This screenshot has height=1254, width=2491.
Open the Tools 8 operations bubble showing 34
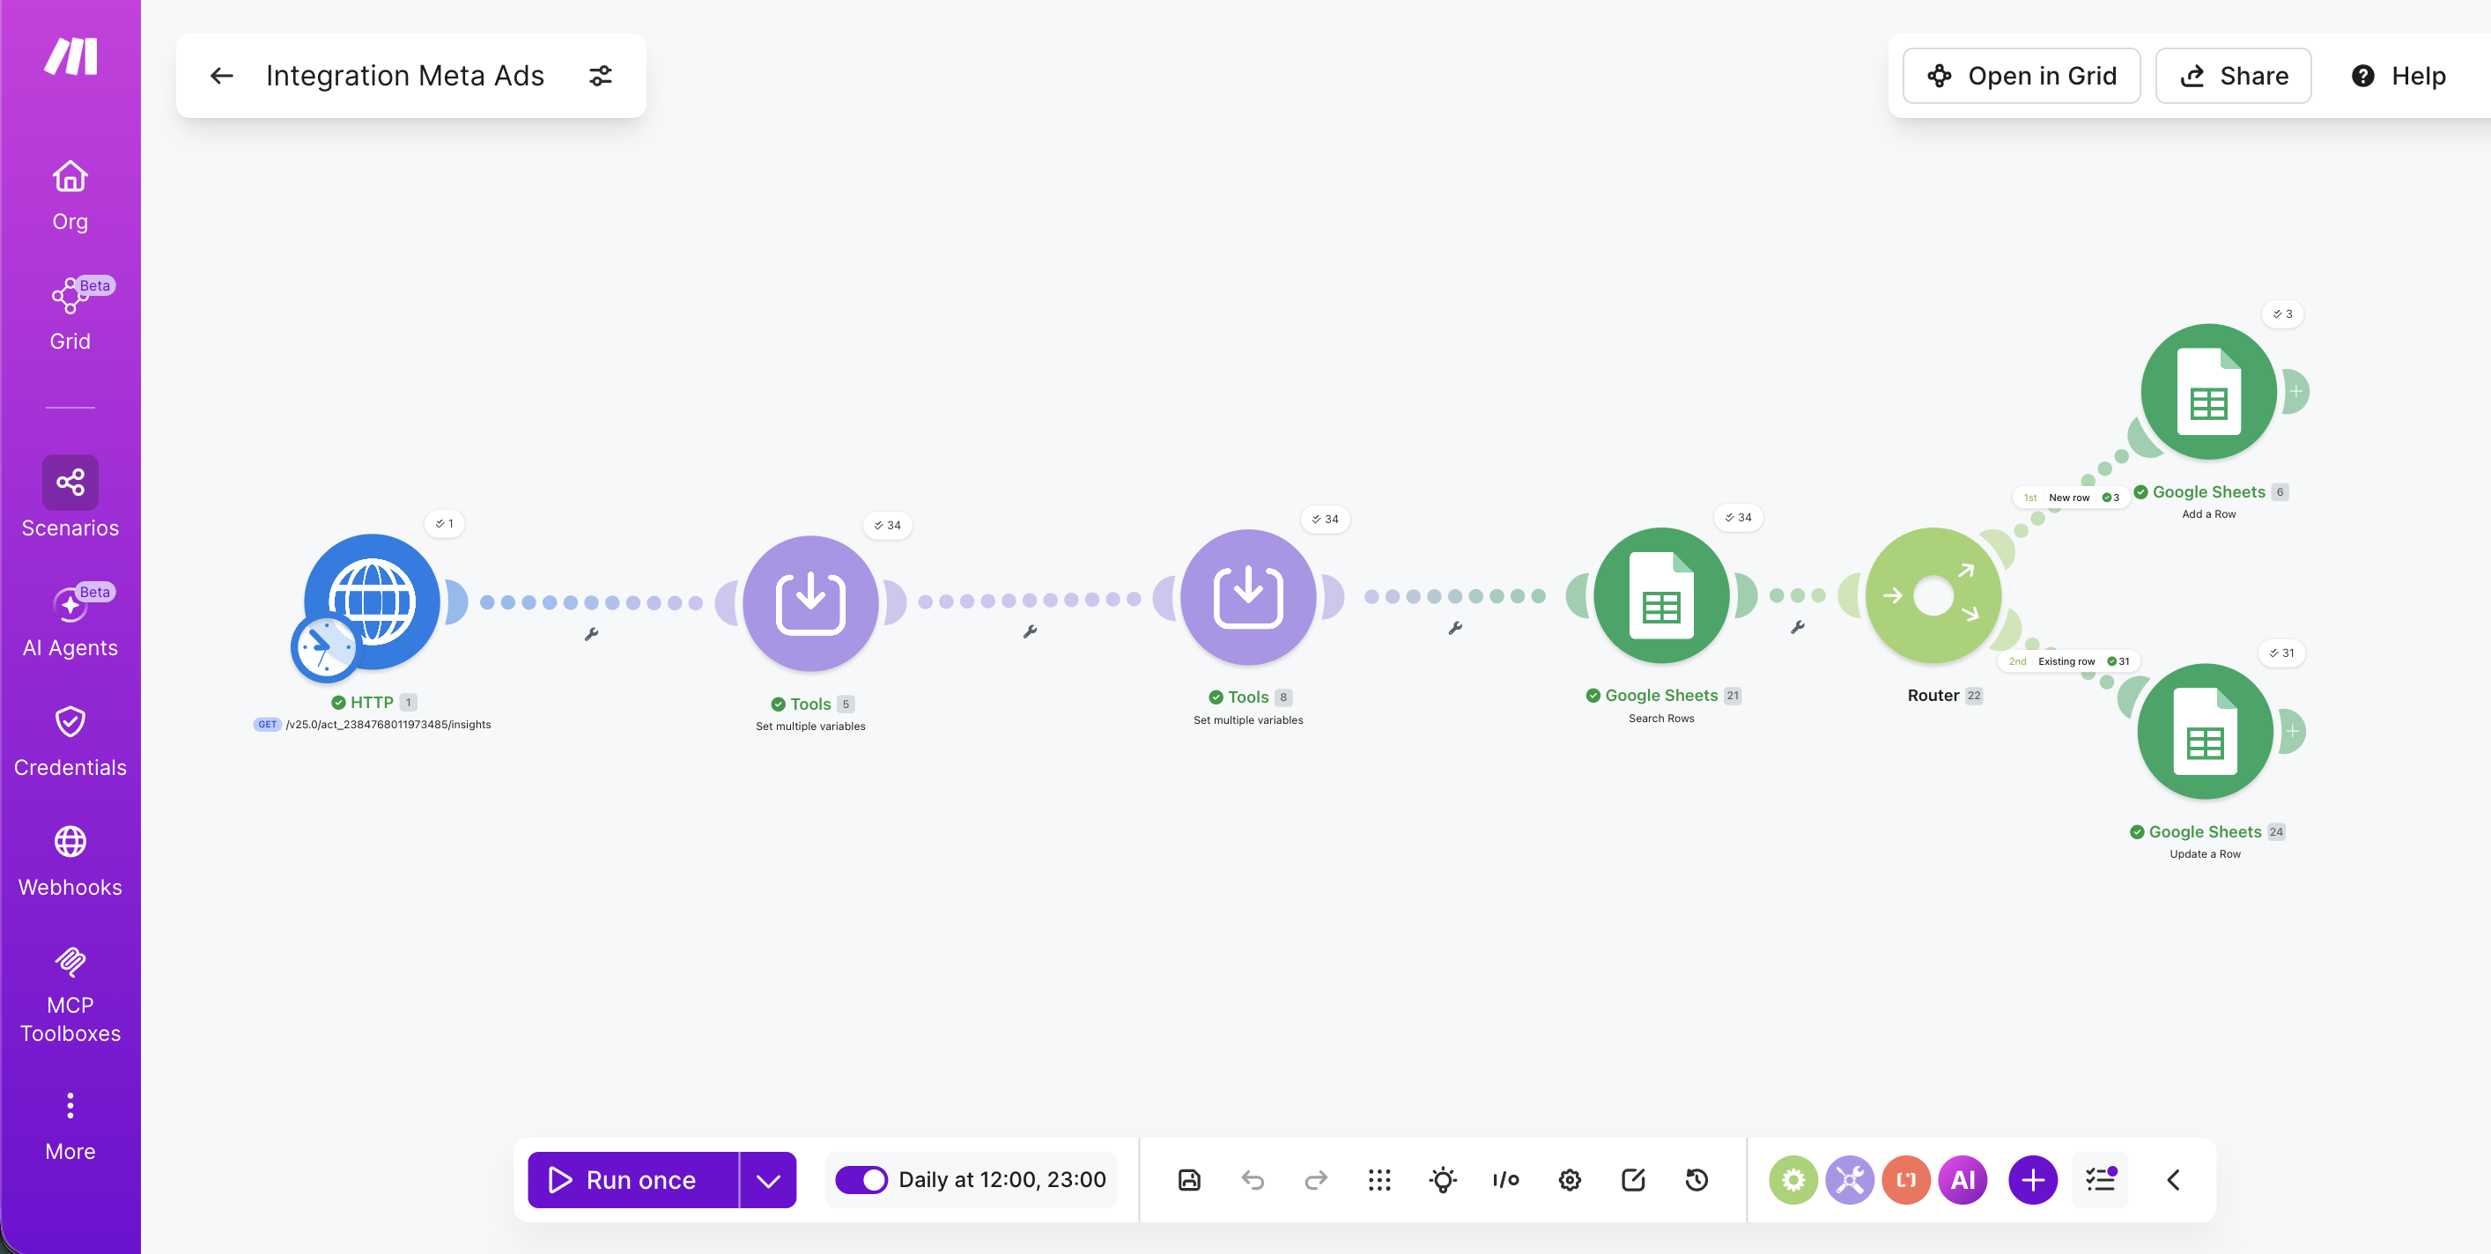click(1325, 518)
